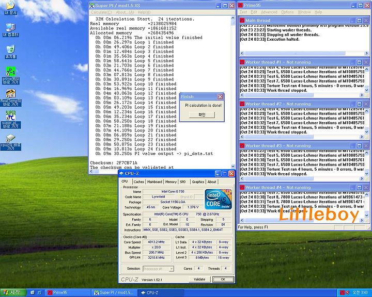Click the Worker thread #1 window icon

[x=242, y=62]
